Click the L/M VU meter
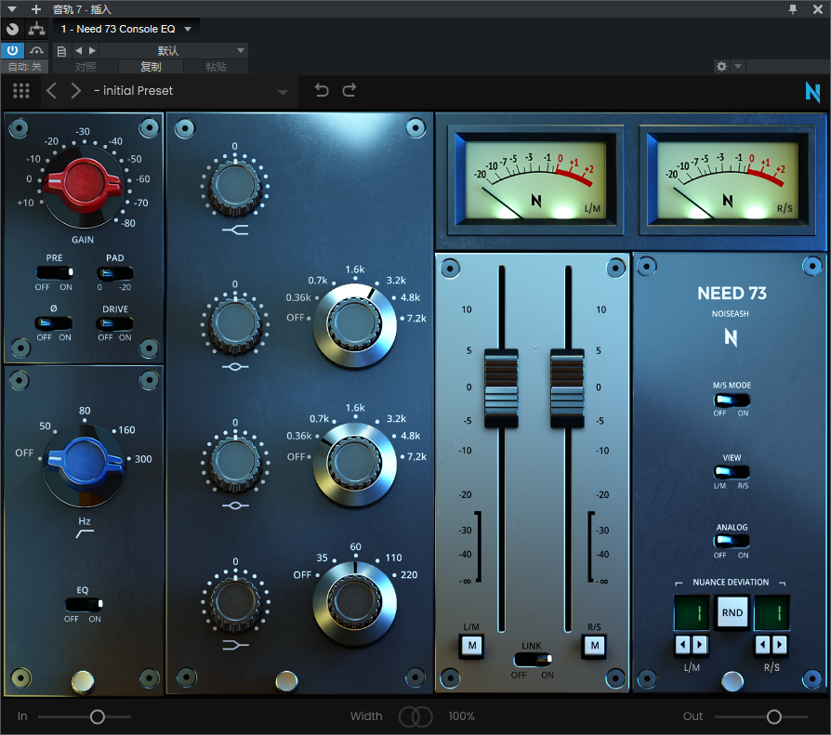Screen dimensions: 831x735 point(535,180)
